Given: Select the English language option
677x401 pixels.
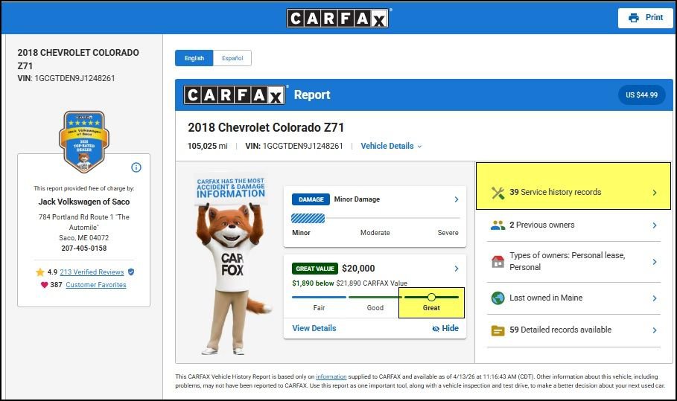Looking at the screenshot, I should tap(194, 58).
